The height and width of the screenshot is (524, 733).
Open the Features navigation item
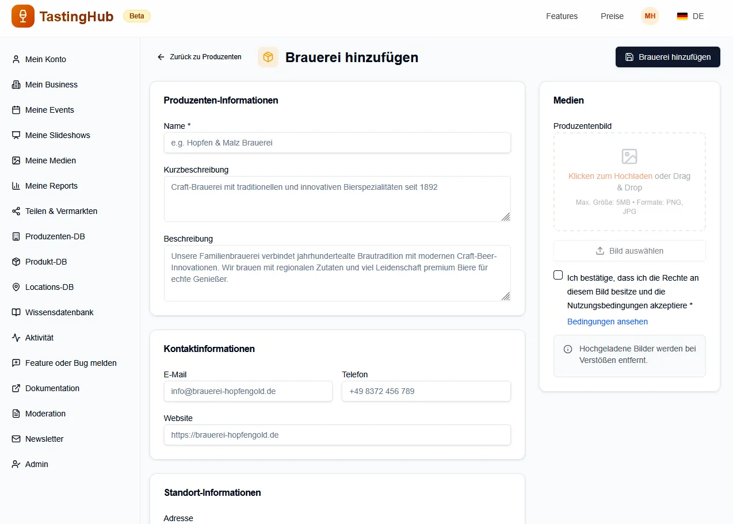562,16
